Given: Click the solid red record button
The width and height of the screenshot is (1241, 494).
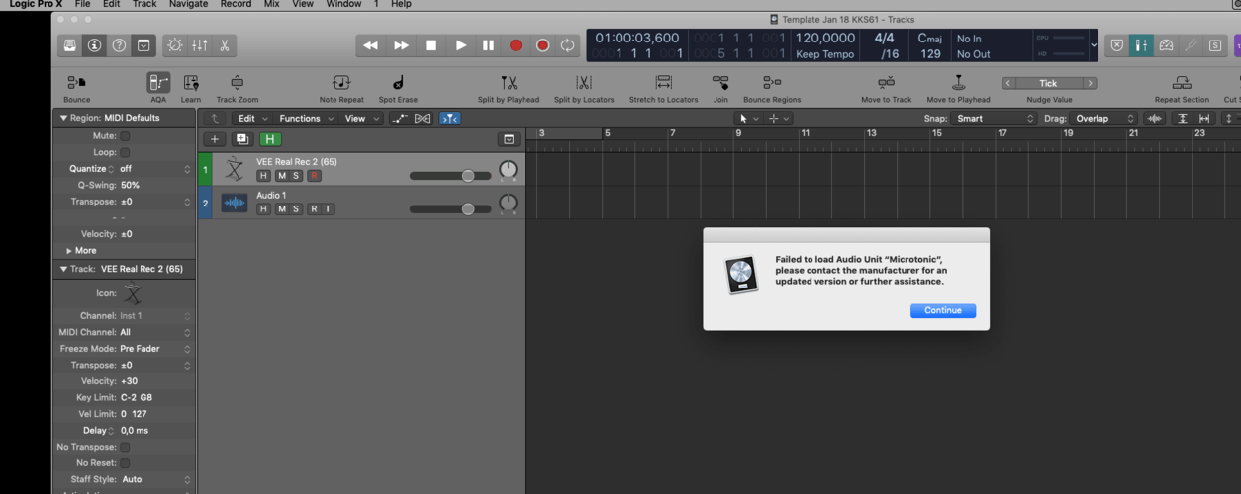Looking at the screenshot, I should point(516,45).
